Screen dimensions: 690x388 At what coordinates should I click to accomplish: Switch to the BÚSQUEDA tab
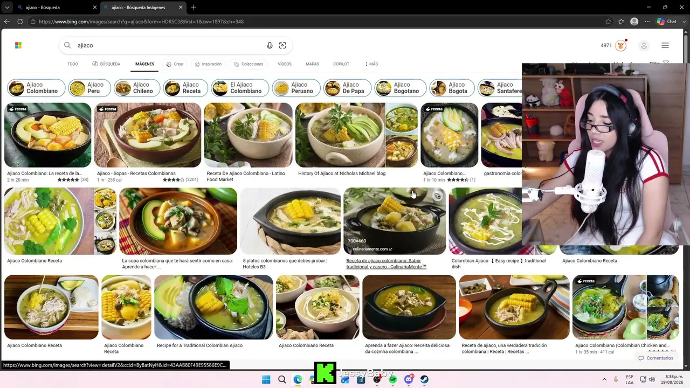pyautogui.click(x=106, y=64)
